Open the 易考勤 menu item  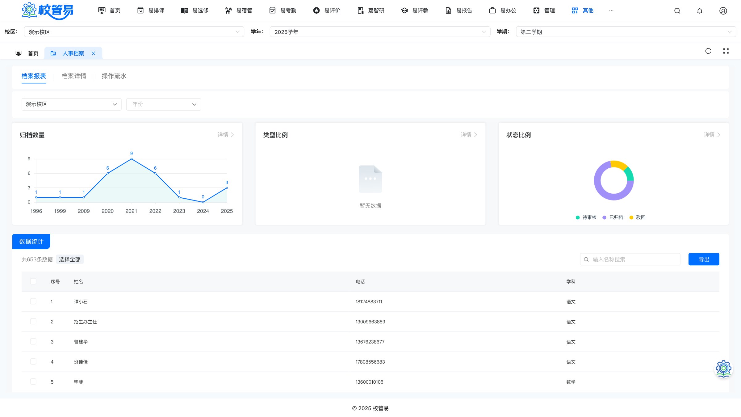point(283,11)
